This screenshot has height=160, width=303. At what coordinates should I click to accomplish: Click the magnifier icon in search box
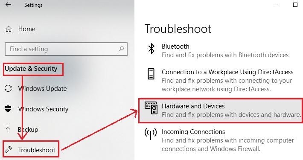click(121, 49)
